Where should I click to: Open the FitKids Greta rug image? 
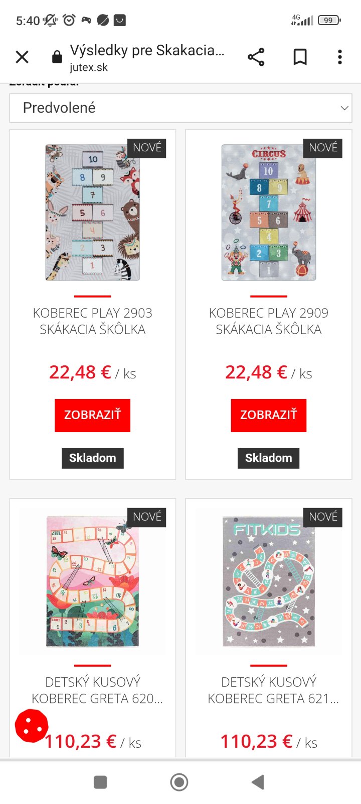click(269, 581)
